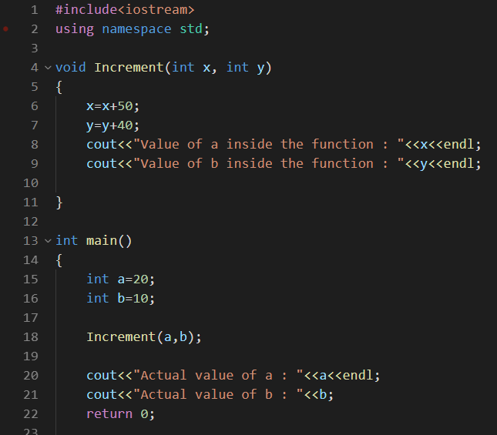Click the int b=10 declaration

pos(121,299)
